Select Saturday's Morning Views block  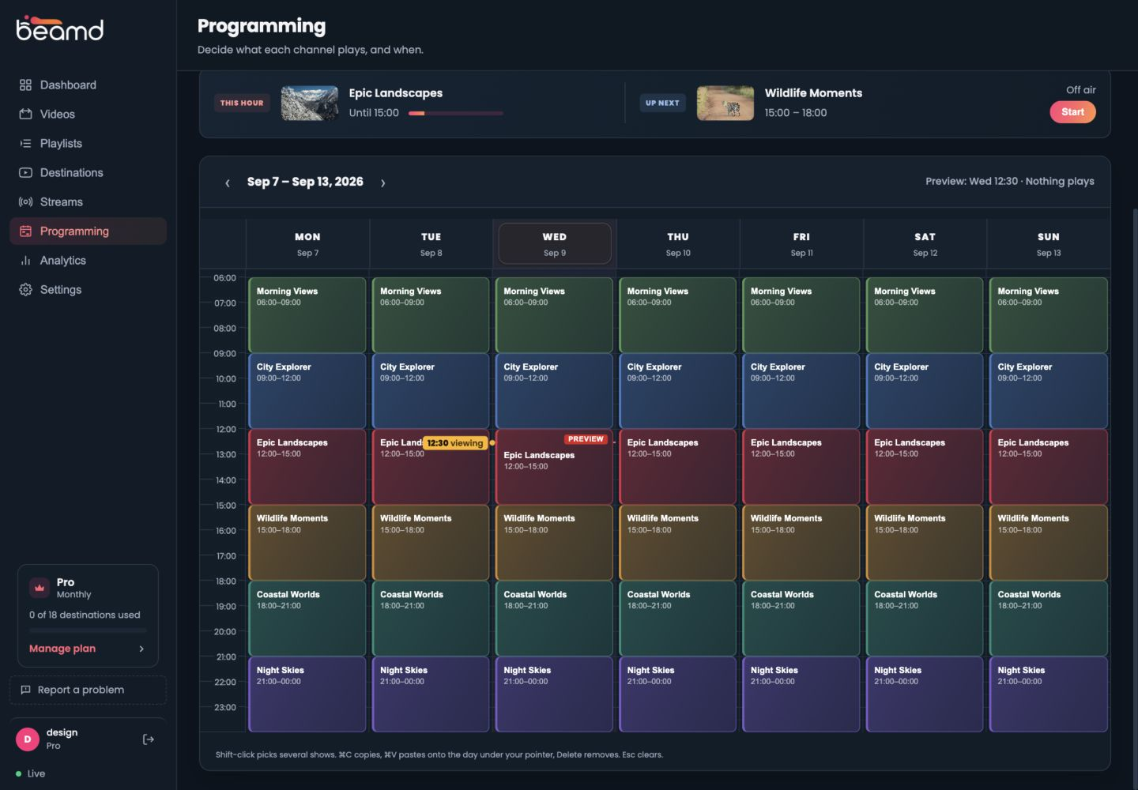click(925, 314)
